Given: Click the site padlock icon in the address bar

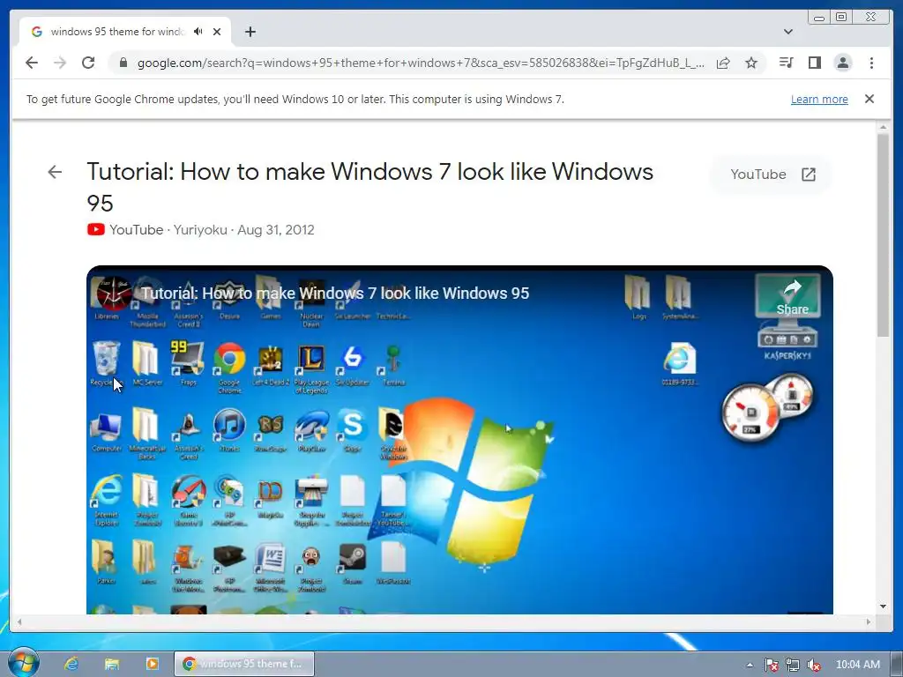Looking at the screenshot, I should click(x=123, y=63).
